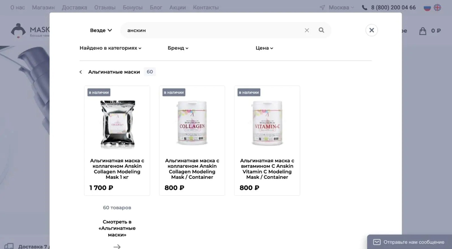Open the Отзывы menu item
Viewport: 452px width, 249px height.
(x=105, y=8)
